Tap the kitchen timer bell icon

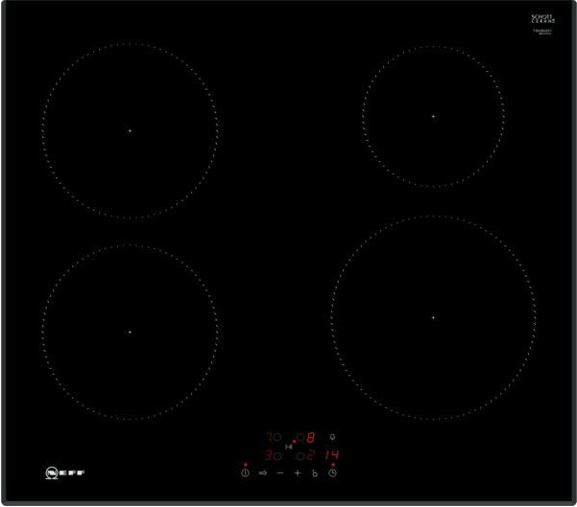[332, 437]
